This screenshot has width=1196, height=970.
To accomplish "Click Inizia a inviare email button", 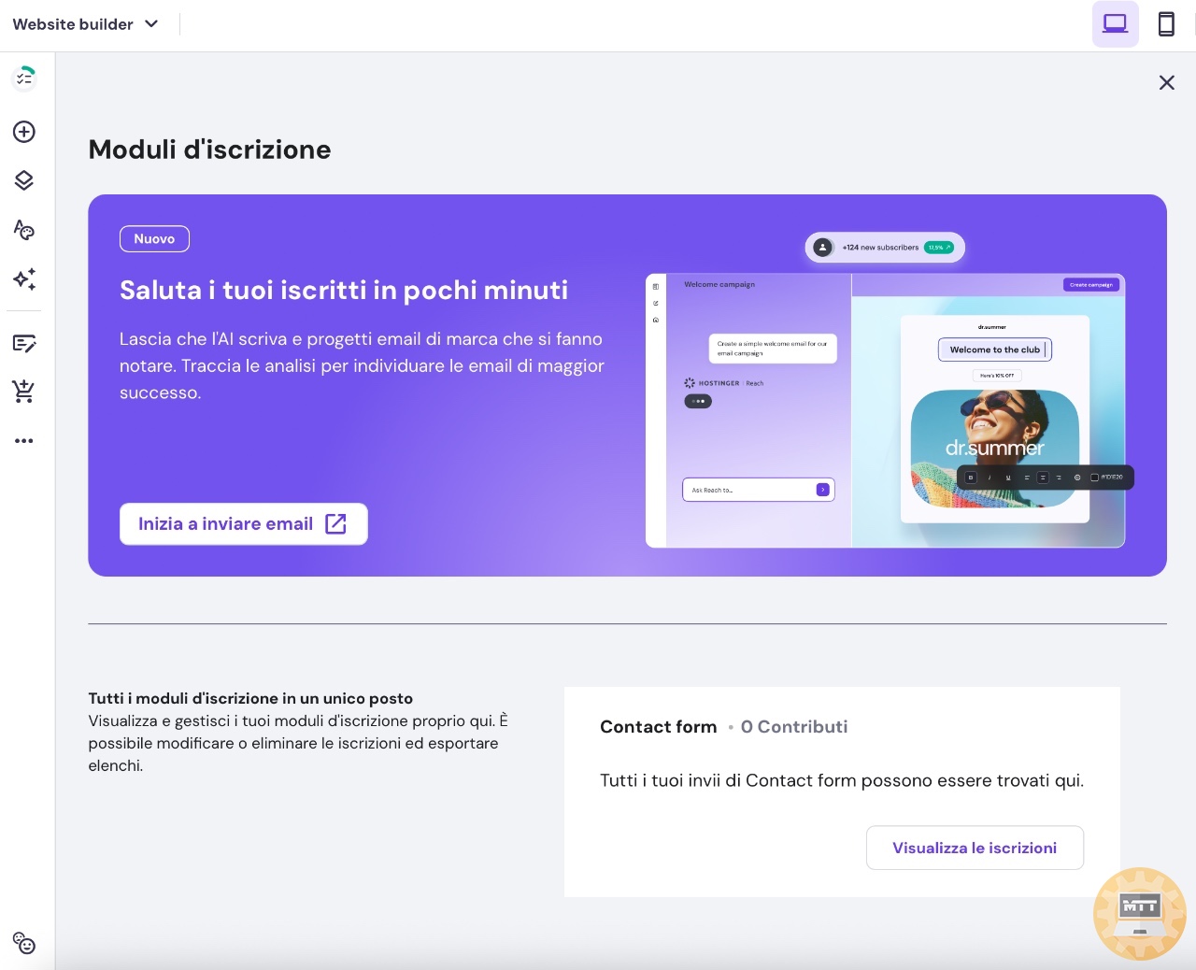I will (244, 524).
